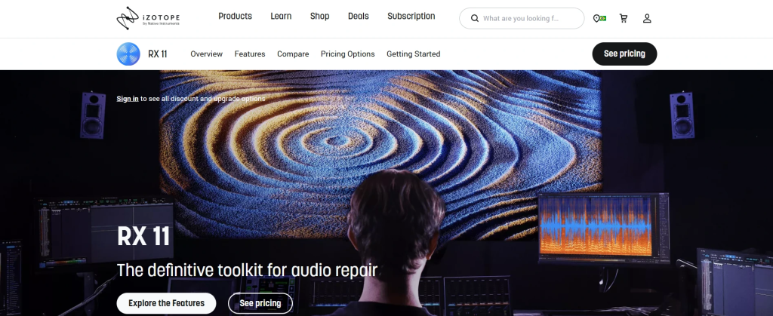Switch to the Overview tab
Viewport: 773px width, 316px height.
coord(206,54)
